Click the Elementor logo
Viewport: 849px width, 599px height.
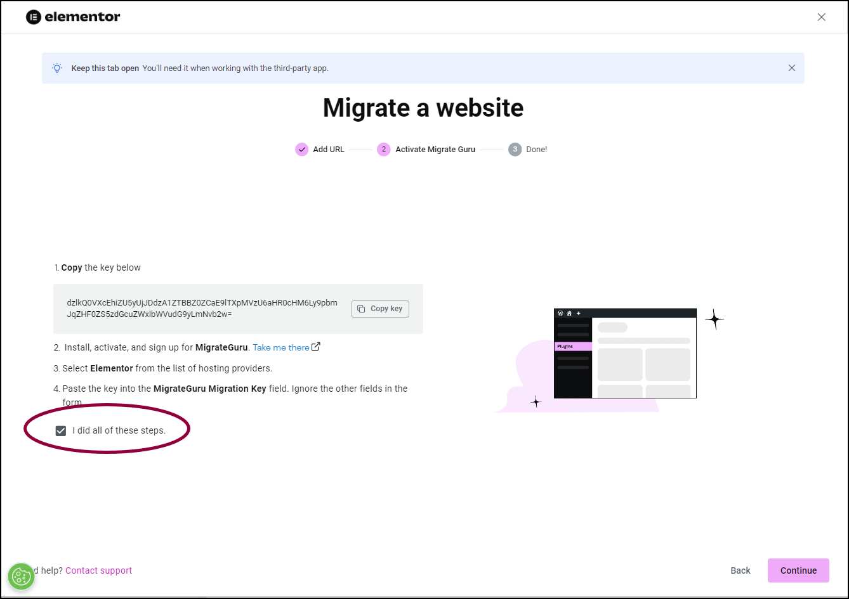(x=73, y=17)
